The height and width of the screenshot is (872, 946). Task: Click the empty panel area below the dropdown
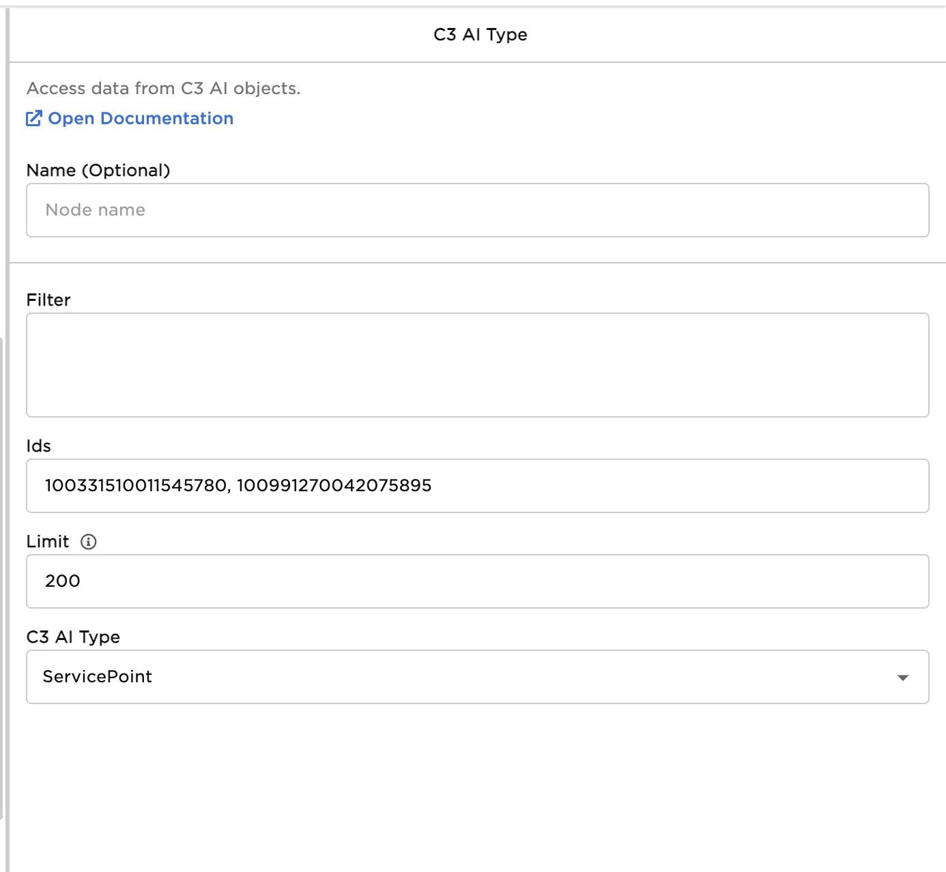pyautogui.click(x=477, y=785)
